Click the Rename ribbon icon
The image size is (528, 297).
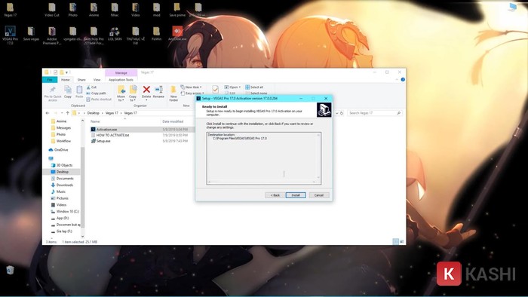(x=158, y=91)
